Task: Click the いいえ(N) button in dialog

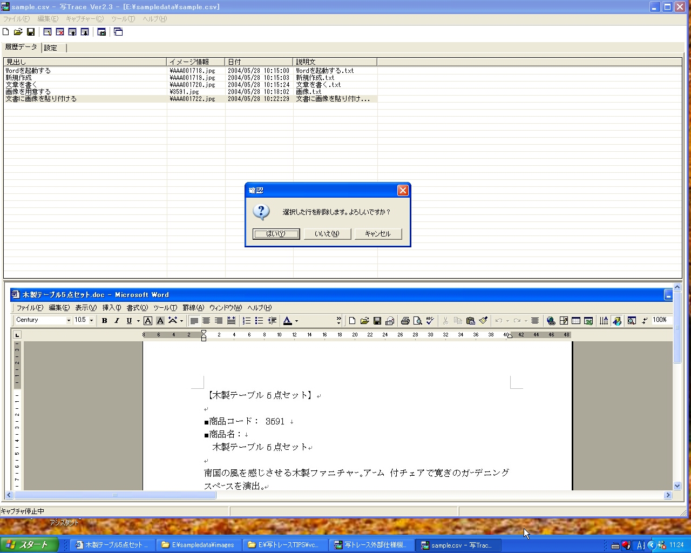Action: click(x=327, y=234)
